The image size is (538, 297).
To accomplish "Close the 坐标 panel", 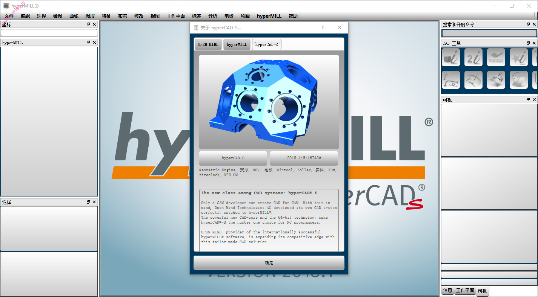I will (x=94, y=24).
